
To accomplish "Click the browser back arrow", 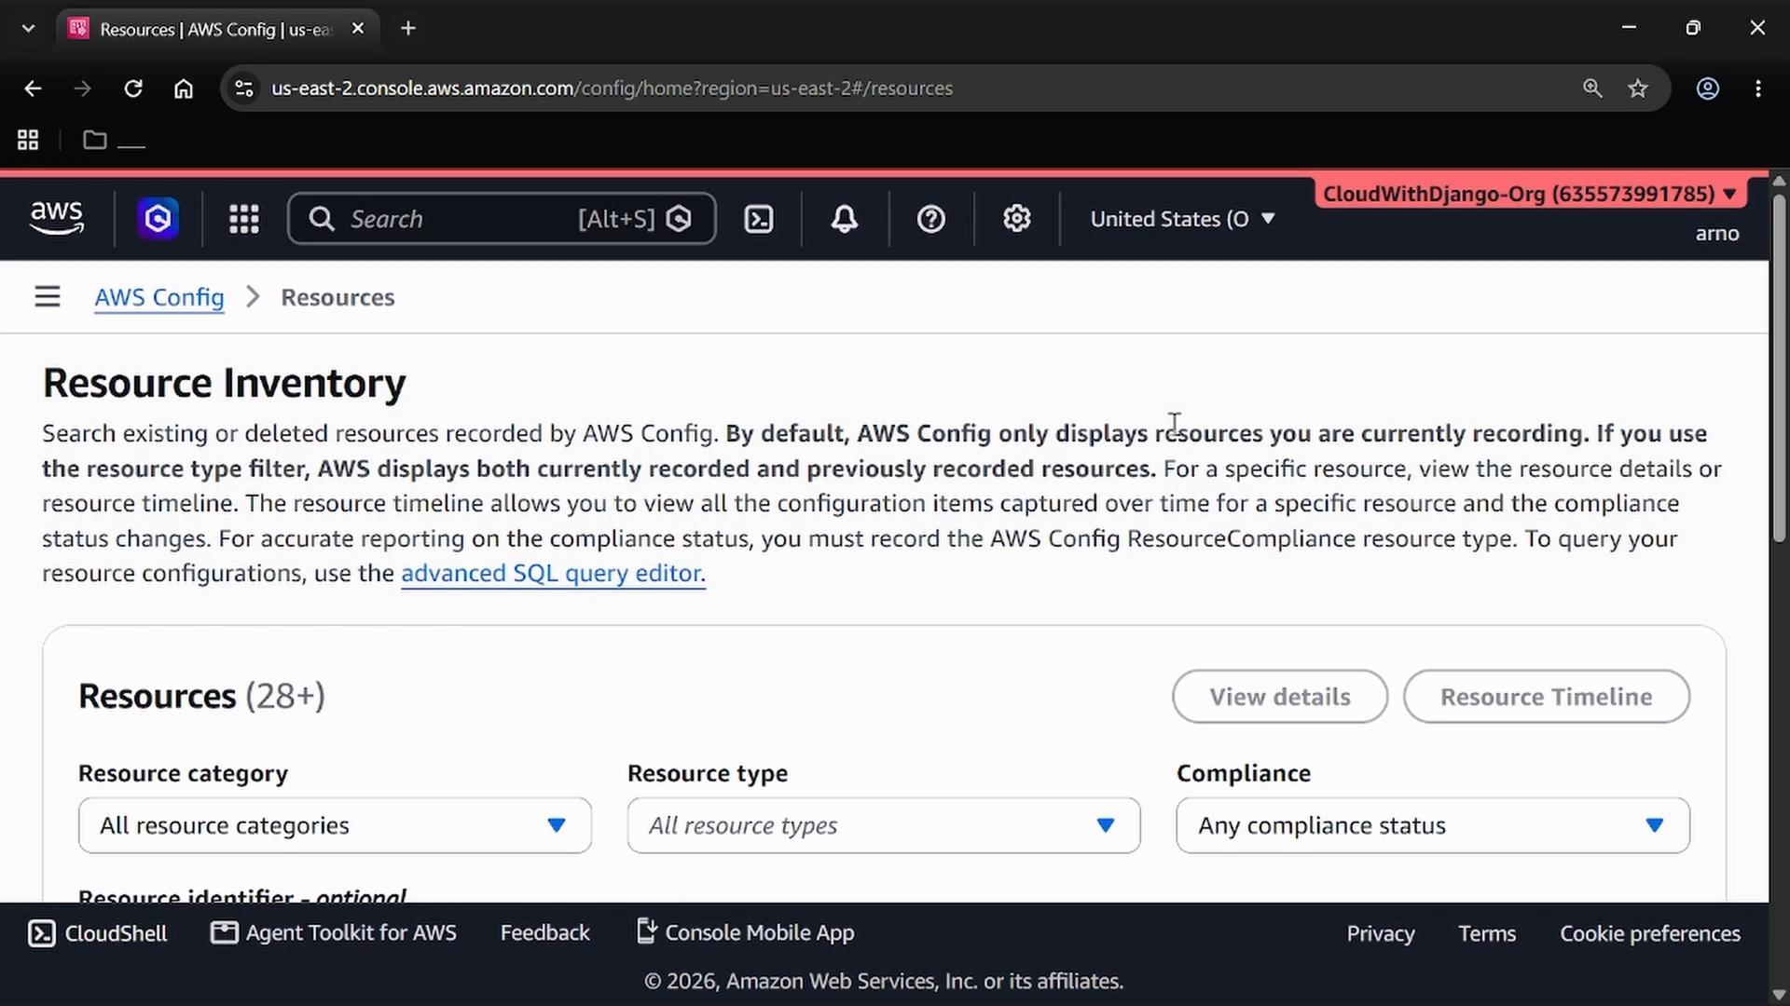I will tap(33, 88).
